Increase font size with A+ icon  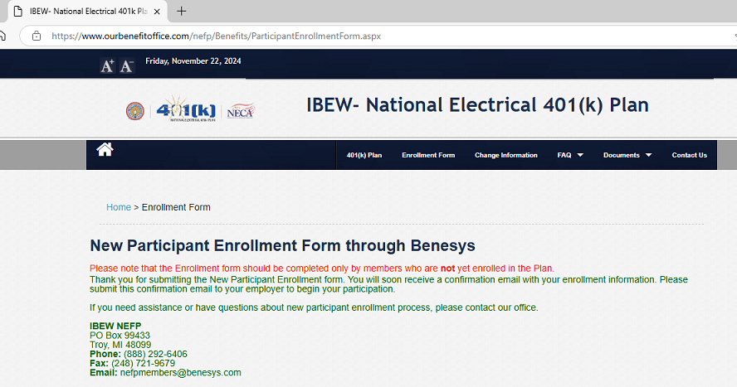click(107, 66)
